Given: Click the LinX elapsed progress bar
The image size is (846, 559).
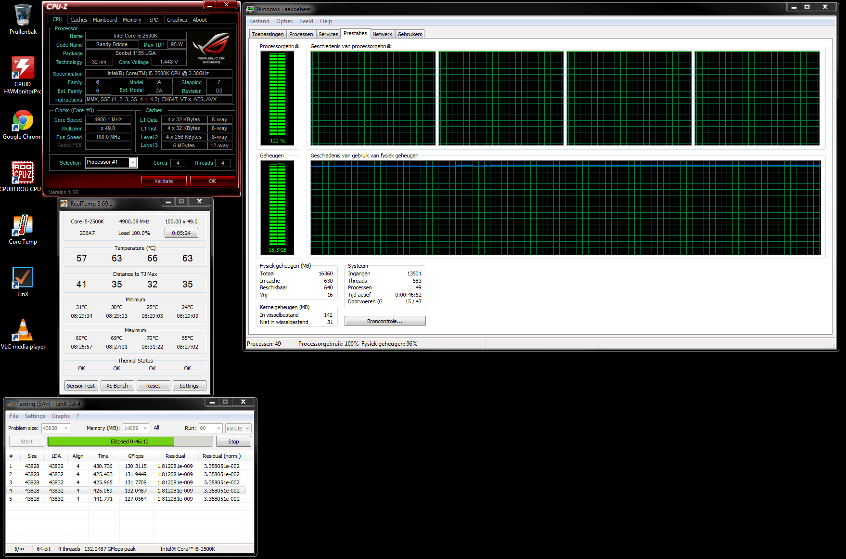Looking at the screenshot, I should pos(130,442).
